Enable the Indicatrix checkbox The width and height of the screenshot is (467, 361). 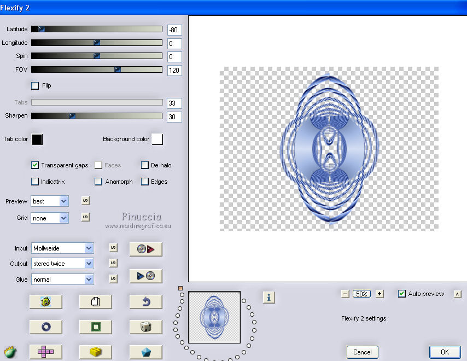pos(35,182)
